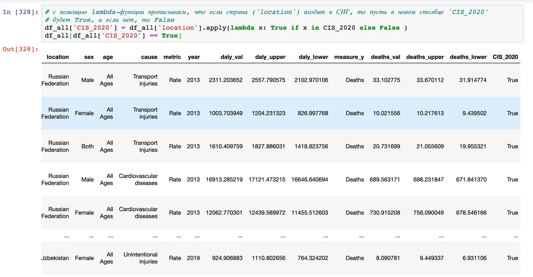Click the Uzbekistan location cell

(56, 258)
